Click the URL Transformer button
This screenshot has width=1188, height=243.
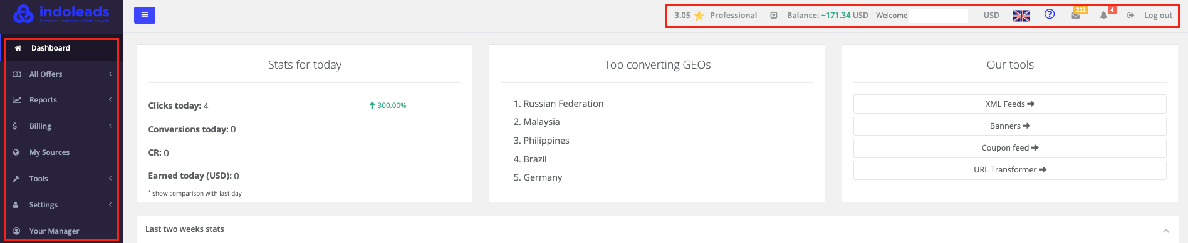1009,170
